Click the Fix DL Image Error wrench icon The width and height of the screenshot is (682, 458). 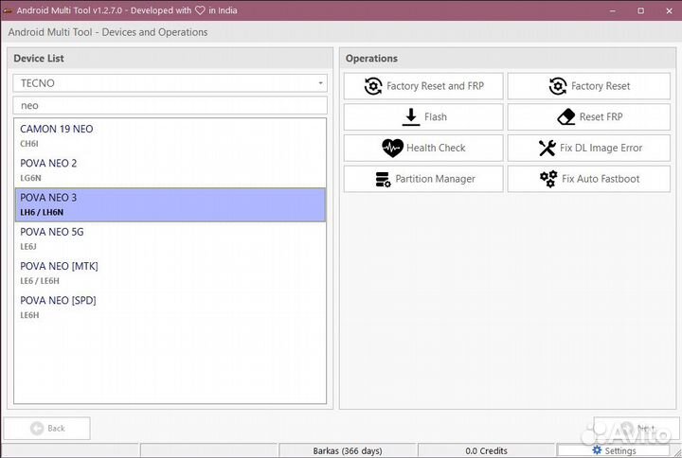click(x=547, y=148)
